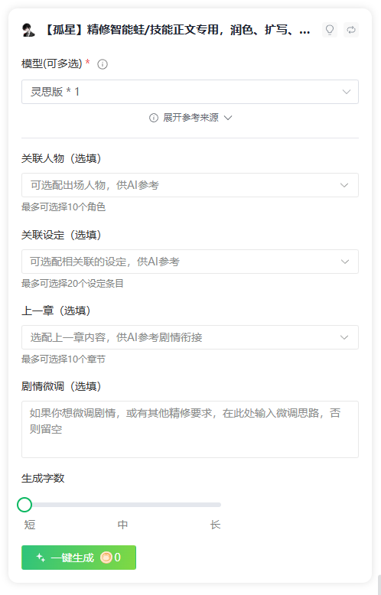This screenshot has height=595, width=381.
Task: Click the 一键生成 button
Action: [x=79, y=558]
